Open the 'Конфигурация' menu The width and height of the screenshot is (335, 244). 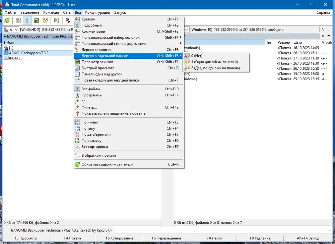point(97,12)
